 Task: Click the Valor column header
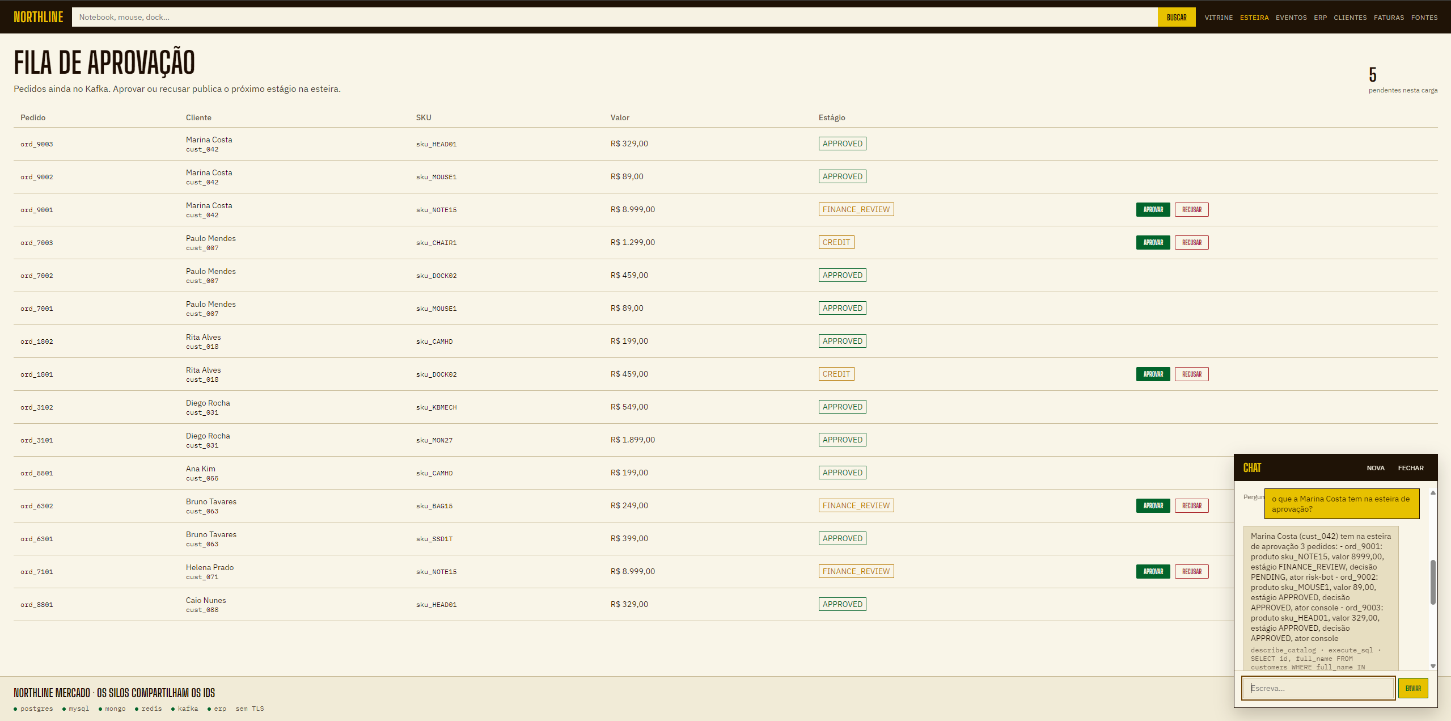click(x=620, y=117)
